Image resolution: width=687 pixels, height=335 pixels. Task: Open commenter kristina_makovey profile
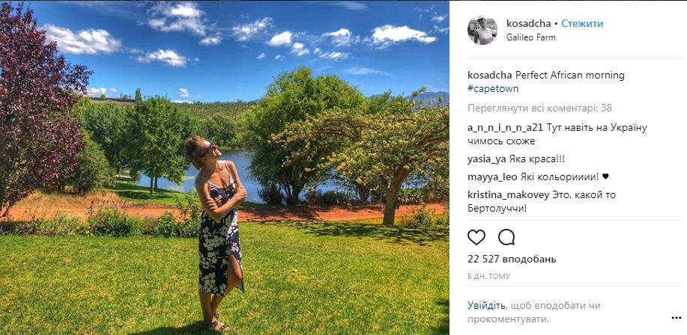click(x=508, y=195)
